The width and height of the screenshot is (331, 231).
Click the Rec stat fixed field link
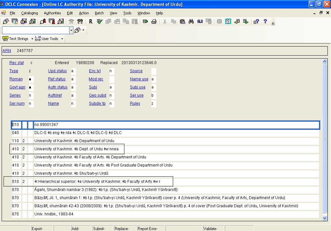coord(17,63)
